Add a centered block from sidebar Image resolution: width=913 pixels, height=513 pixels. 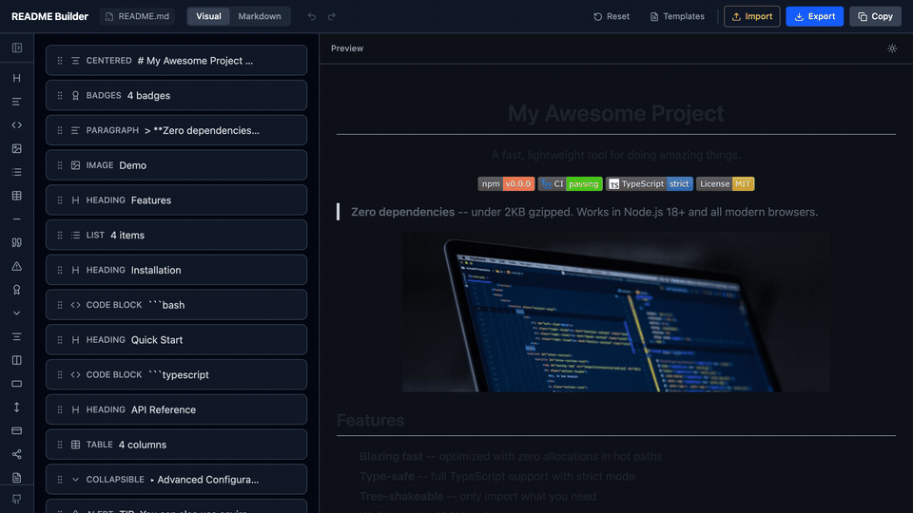pyautogui.click(x=17, y=336)
